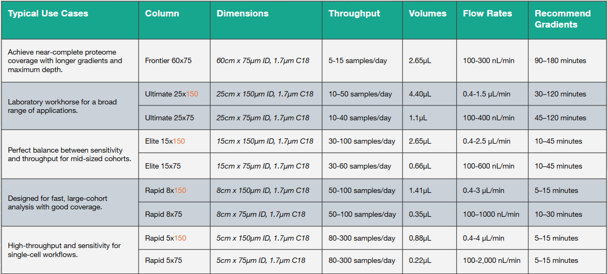The image size is (608, 274).
Task: Click the single-cell workflows use case description
Action: click(x=64, y=250)
